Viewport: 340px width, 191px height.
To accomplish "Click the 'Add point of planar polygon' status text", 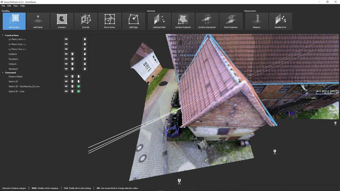I will click(14, 188).
